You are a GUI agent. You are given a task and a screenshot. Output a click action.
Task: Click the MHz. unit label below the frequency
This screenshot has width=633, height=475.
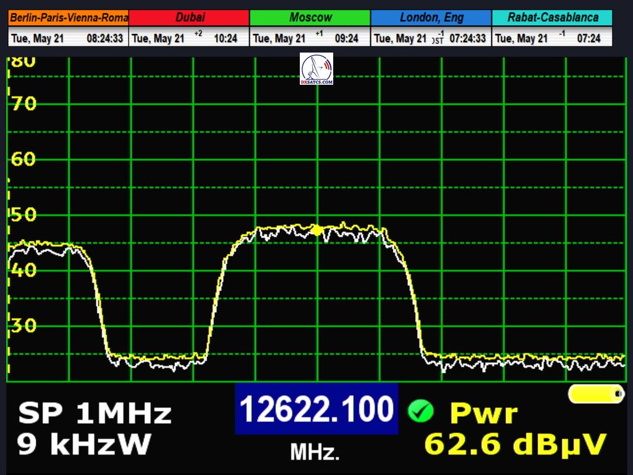(x=315, y=453)
